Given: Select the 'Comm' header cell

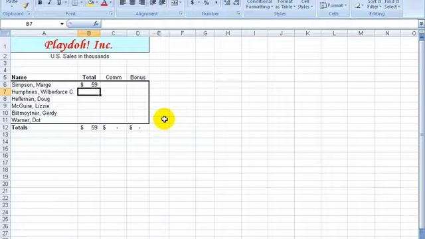Looking at the screenshot, I should point(114,77).
